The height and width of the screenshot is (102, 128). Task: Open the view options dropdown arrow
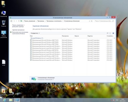point(110,33)
